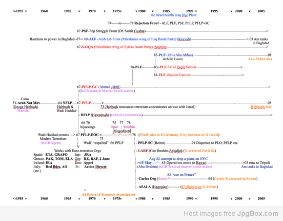Click the 'Cairo' label
Image resolution: width=283 pixels, height=221 pixels.
point(25,99)
